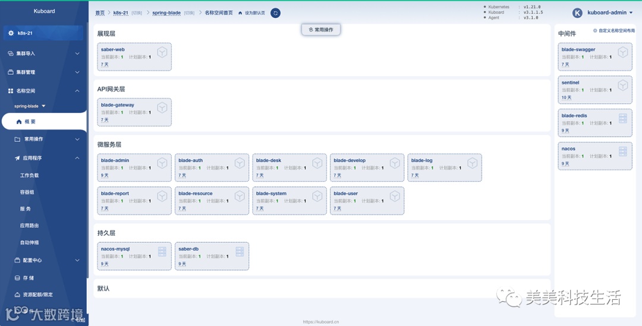Screen dimensions: 642x326
Task: Click the blade-resource cube icon
Action: point(240,197)
